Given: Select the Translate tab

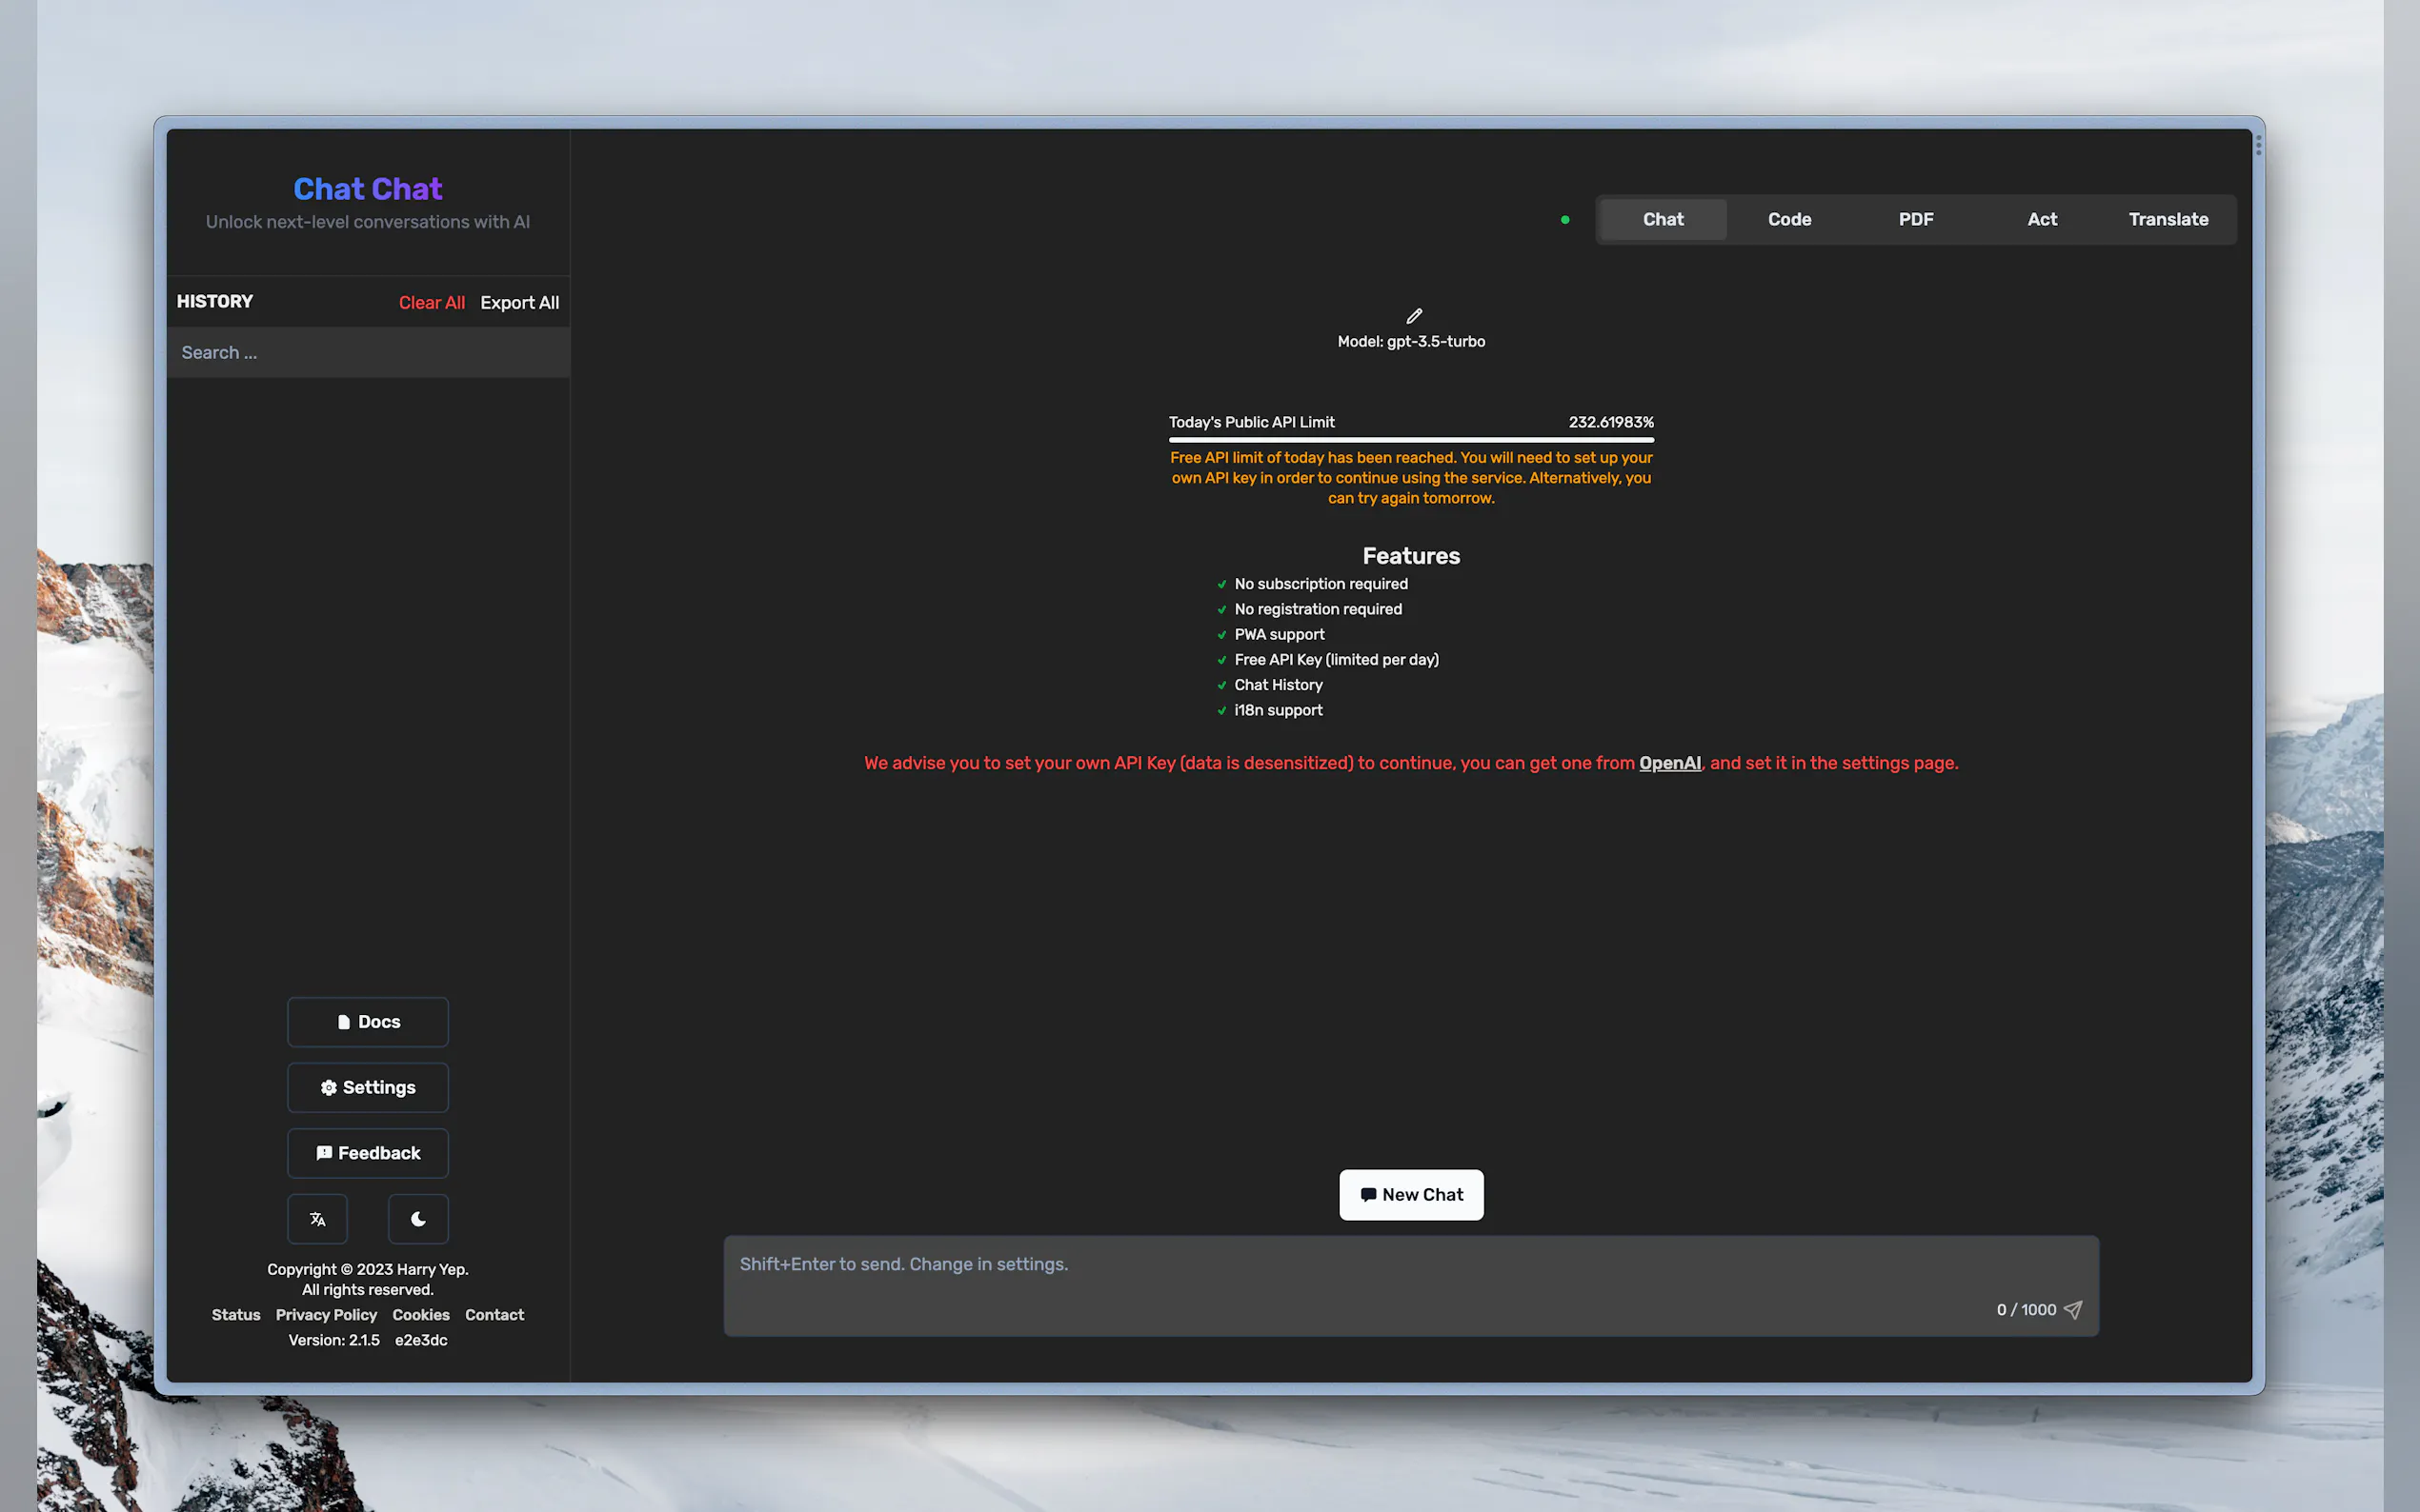Looking at the screenshot, I should (x=2167, y=220).
